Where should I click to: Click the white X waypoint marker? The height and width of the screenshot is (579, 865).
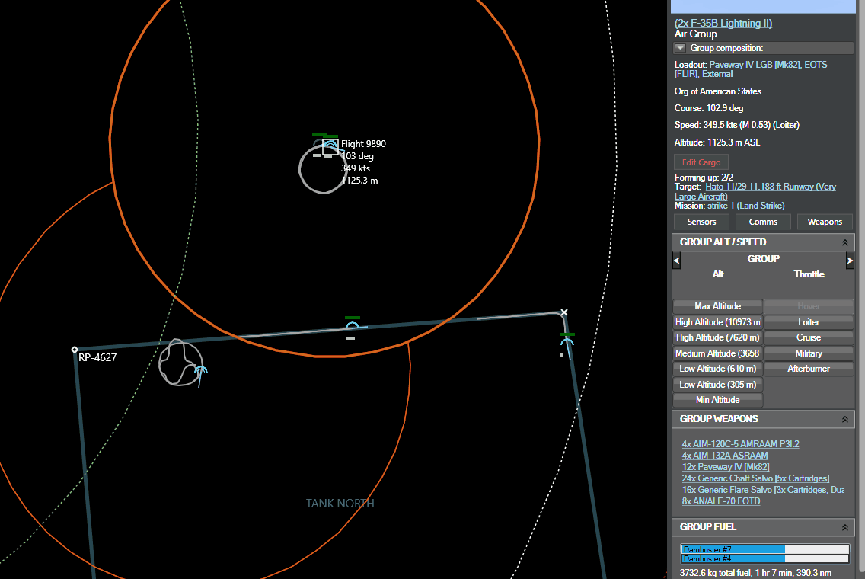[x=563, y=312]
